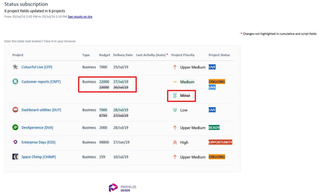Viewport: 321px width, 196px height.
Task: Open the Enterprise Days (EDS) link
Action: coord(38,142)
